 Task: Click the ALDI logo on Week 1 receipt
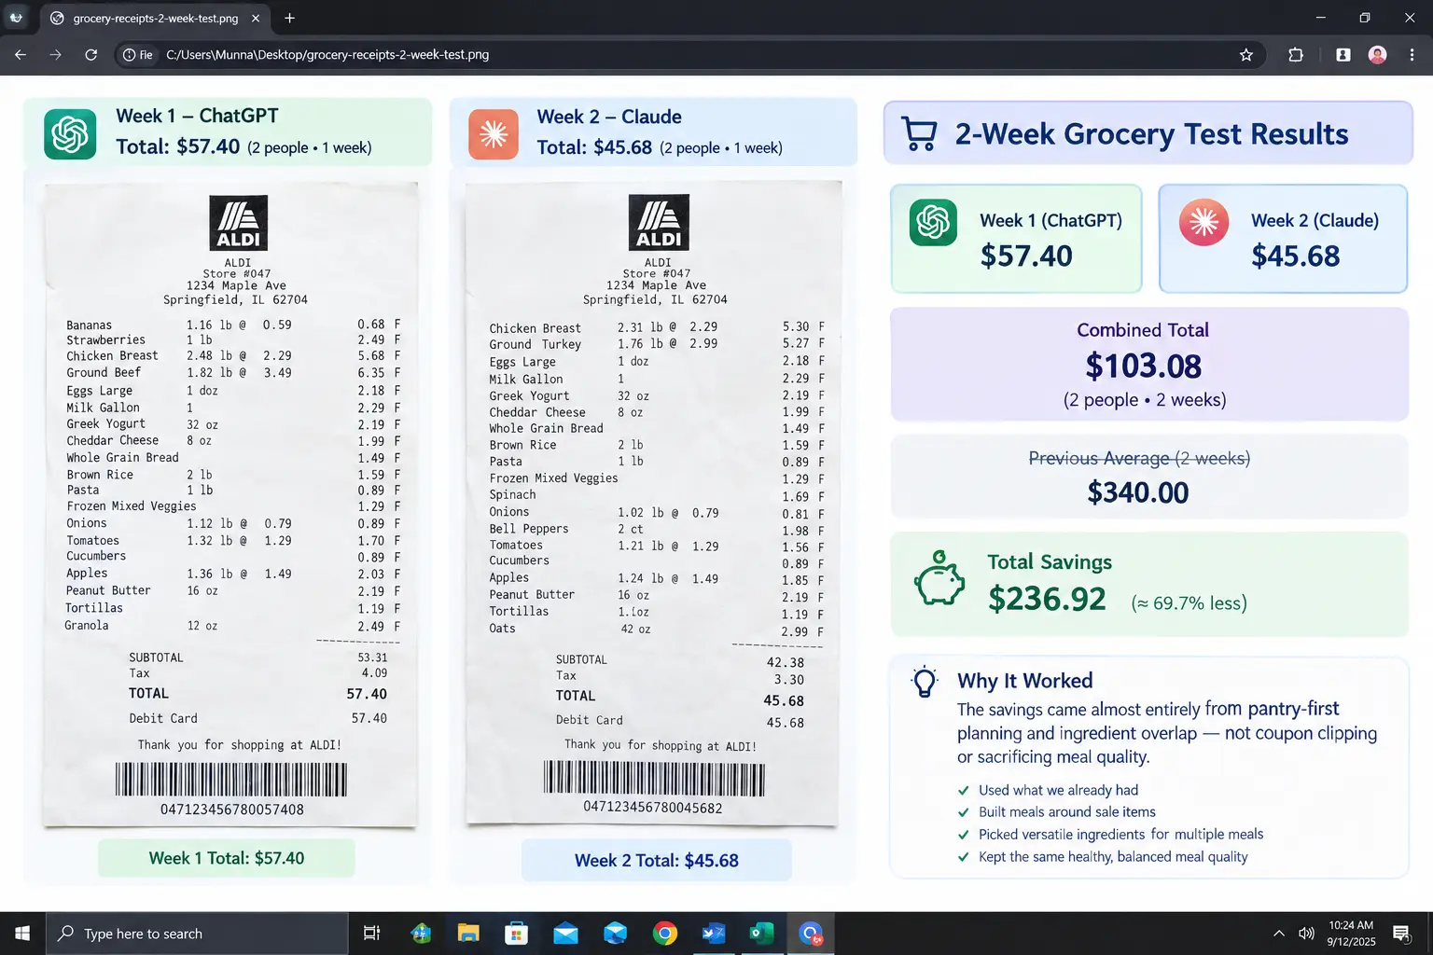click(238, 223)
